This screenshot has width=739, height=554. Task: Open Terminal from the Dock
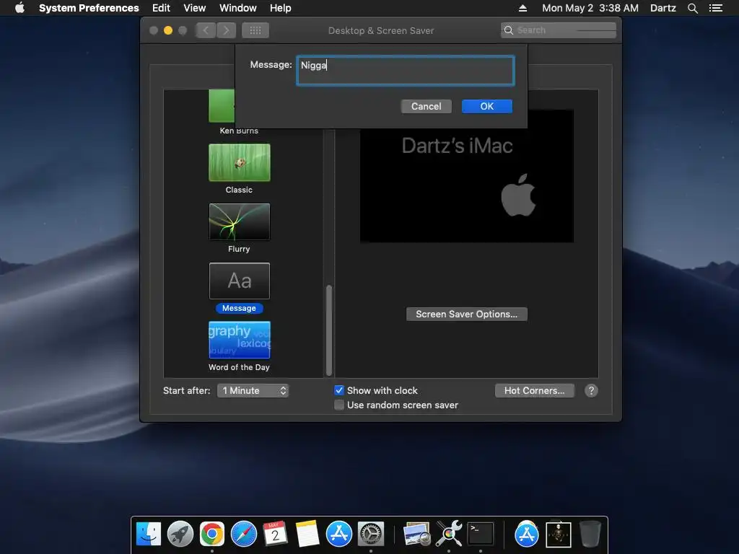pyautogui.click(x=480, y=535)
